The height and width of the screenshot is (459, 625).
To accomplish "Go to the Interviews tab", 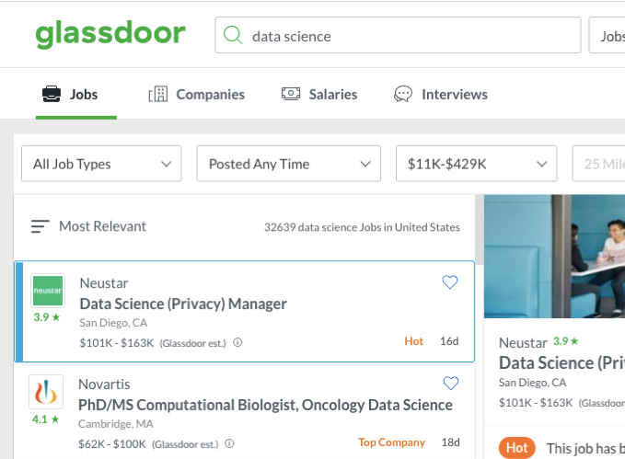I will tap(441, 94).
